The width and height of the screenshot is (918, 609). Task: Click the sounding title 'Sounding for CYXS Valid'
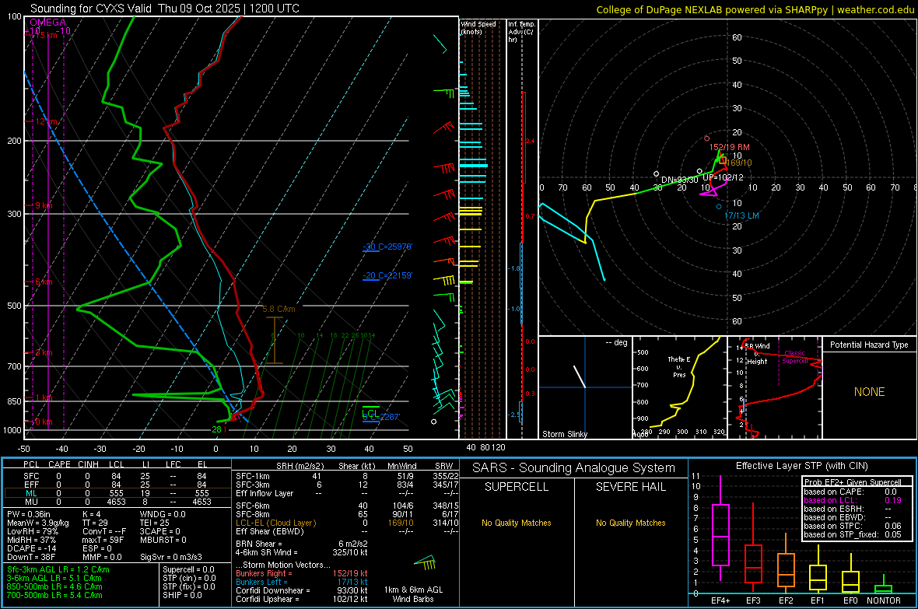tap(91, 9)
